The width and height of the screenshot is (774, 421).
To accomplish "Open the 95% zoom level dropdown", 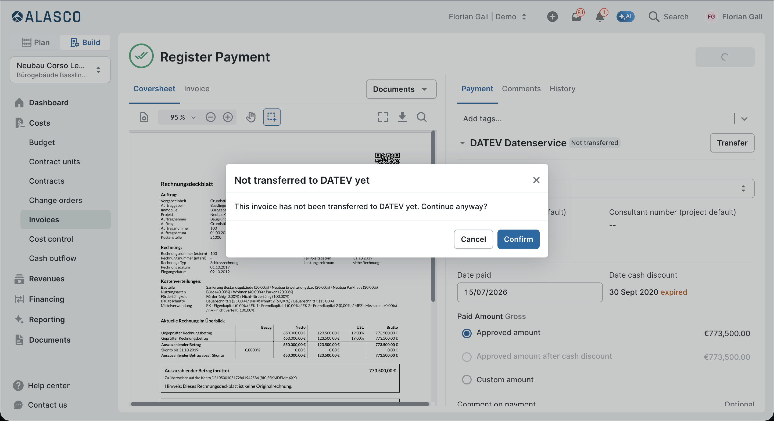I will [x=182, y=117].
